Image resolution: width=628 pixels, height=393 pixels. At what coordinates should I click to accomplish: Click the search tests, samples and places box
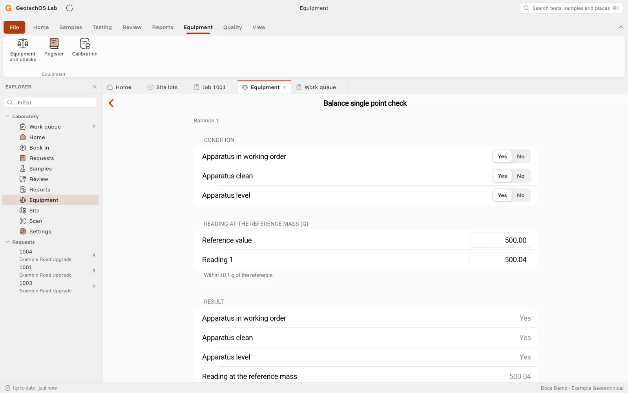click(x=571, y=8)
